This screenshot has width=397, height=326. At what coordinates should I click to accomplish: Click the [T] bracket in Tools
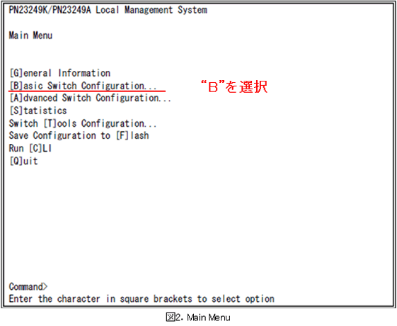[50, 123]
